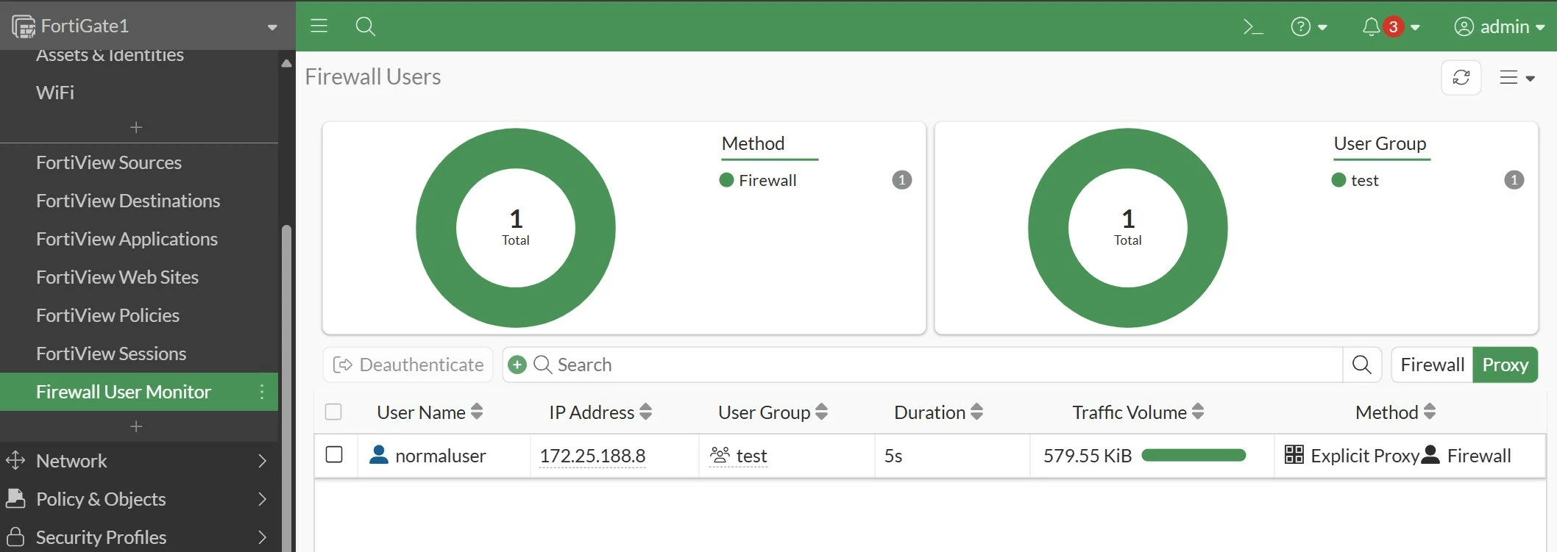Open the global search magnifier icon

click(x=365, y=26)
